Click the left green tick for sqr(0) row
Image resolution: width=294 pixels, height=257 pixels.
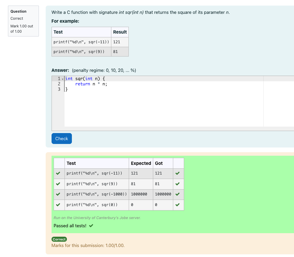(58, 205)
